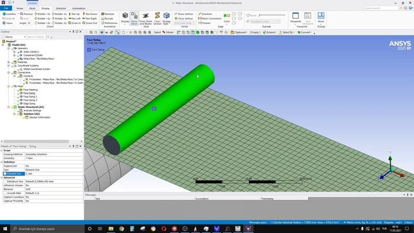Select Solution Information tree item
The height and width of the screenshot is (233, 414).
pyautogui.click(x=39, y=117)
